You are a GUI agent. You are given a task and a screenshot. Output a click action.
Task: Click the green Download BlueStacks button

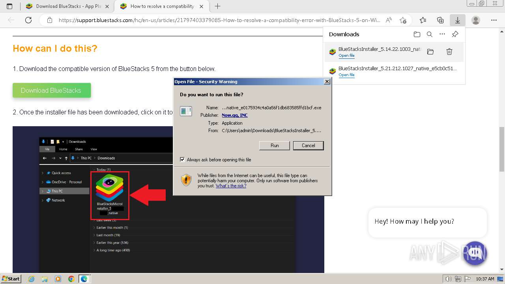click(52, 90)
